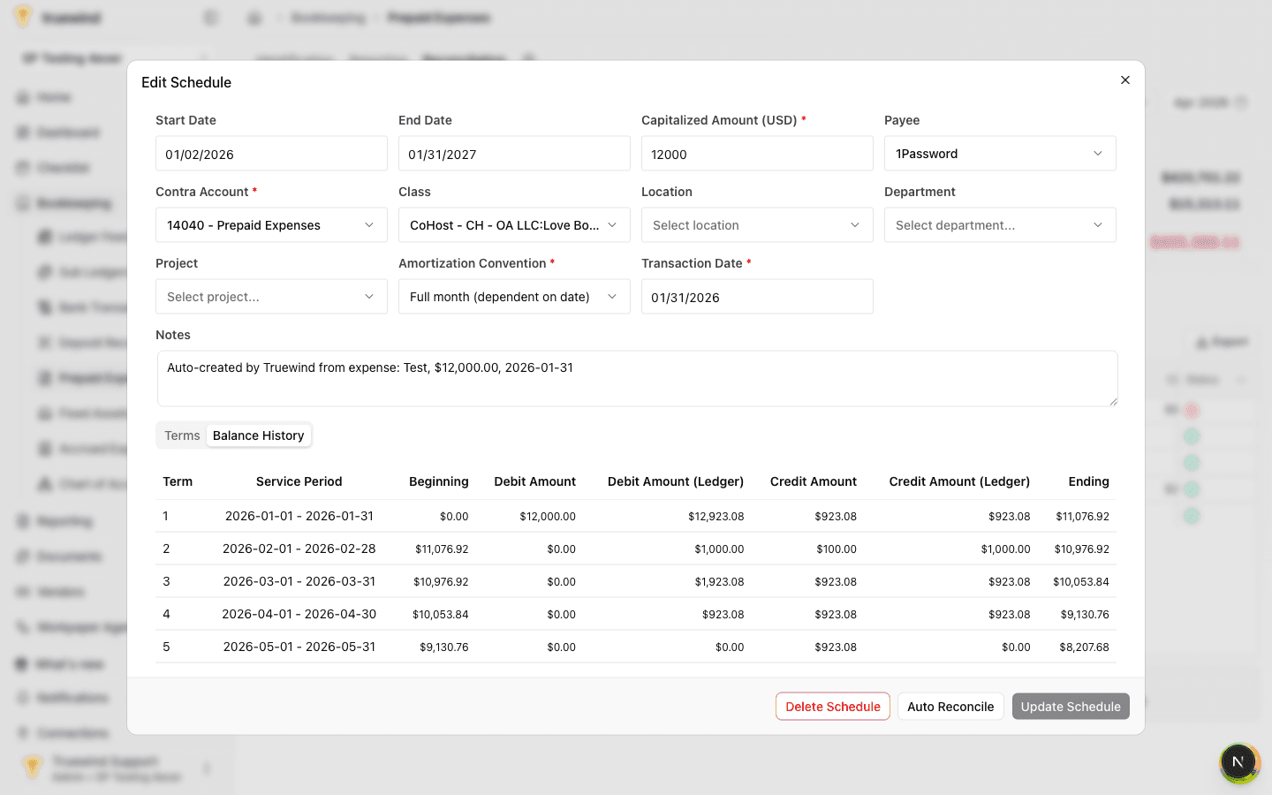
Task: Click the Transaction Date field
Action: pos(757,297)
